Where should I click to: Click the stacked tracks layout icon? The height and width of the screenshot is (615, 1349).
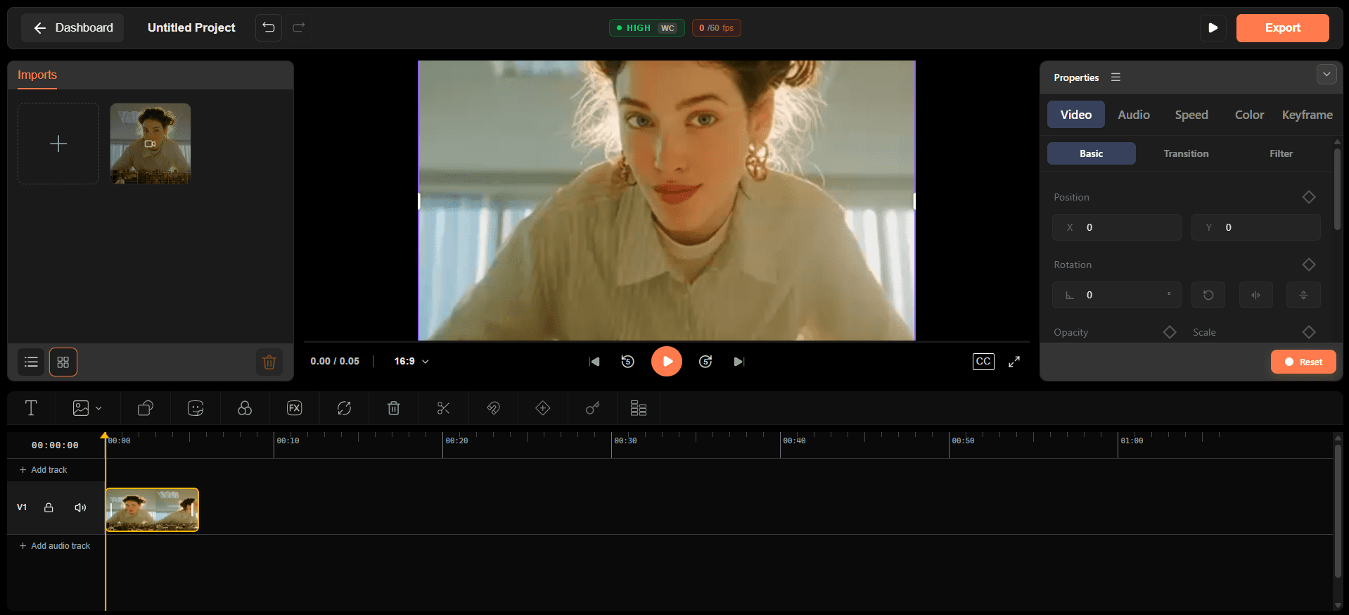pyautogui.click(x=639, y=408)
